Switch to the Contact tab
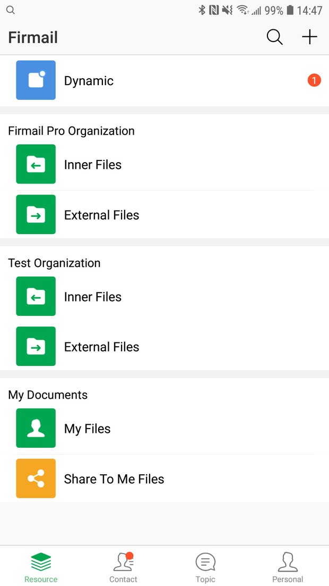Screen dimensions: 329x586 click(124, 567)
